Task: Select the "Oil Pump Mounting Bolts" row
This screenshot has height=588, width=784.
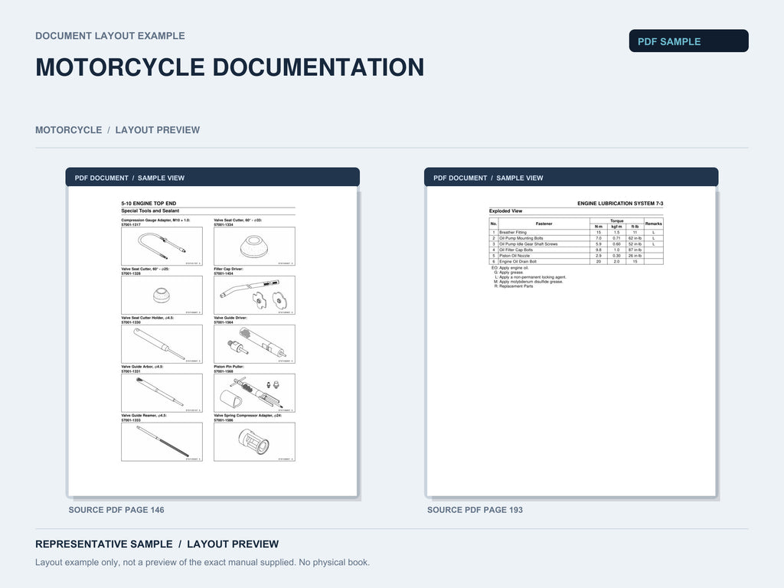Action: tap(576, 239)
